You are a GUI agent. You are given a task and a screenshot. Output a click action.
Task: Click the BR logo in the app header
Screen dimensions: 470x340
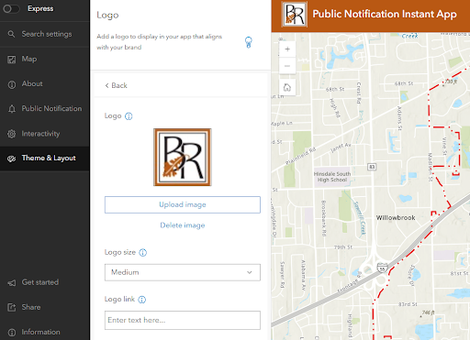point(295,15)
